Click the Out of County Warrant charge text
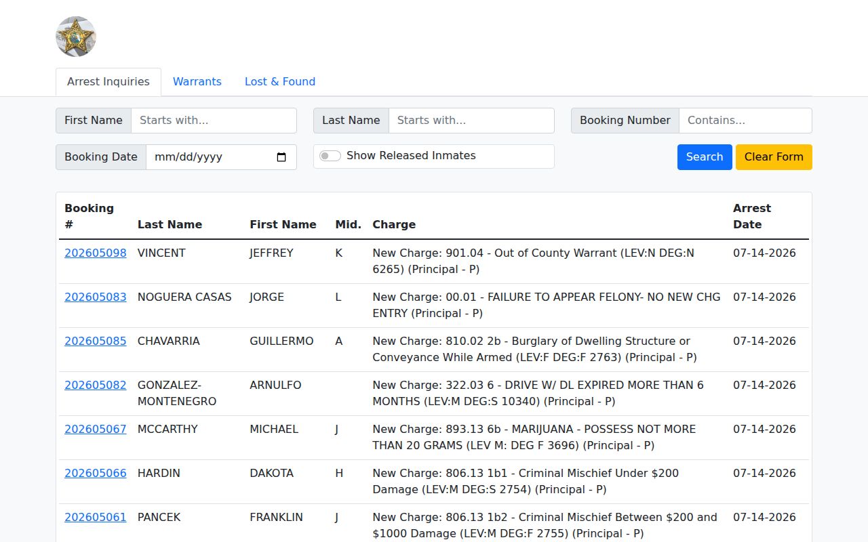The height and width of the screenshot is (542, 868). [534, 262]
